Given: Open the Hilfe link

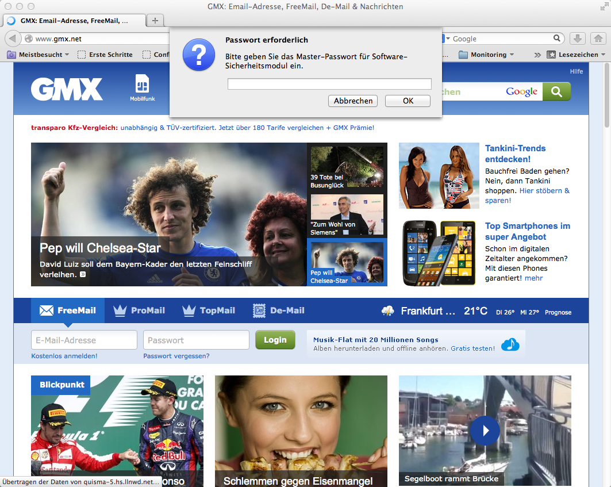Looking at the screenshot, I should [x=577, y=71].
